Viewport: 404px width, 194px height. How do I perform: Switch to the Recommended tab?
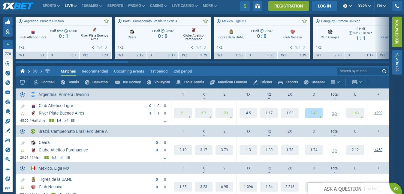95,71
